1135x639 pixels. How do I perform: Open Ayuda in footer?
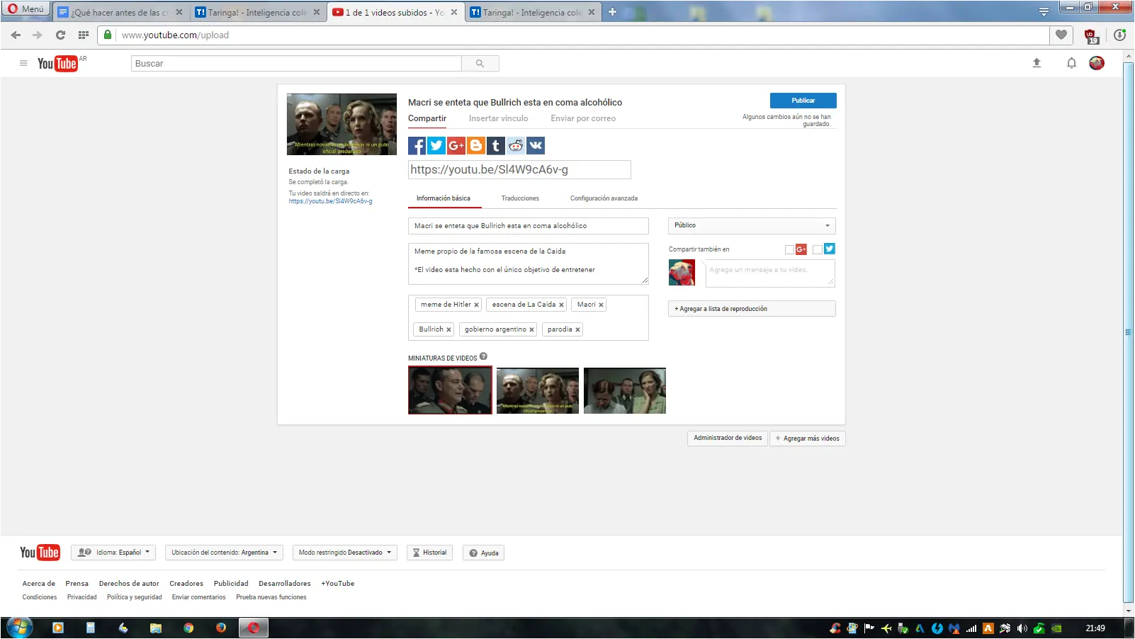484,553
